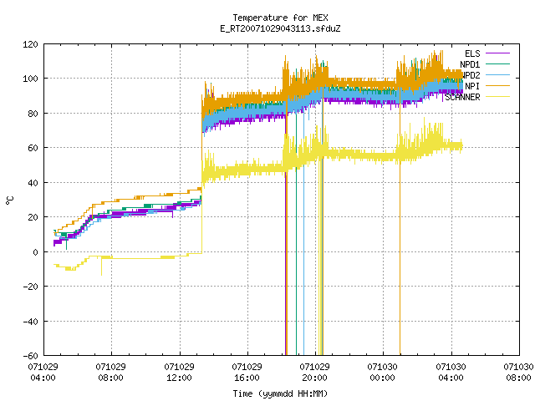Click the x-axis tick 071030 00:00

coord(382,373)
